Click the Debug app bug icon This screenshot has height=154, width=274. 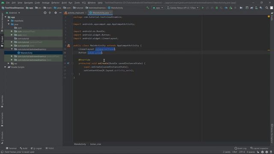[217, 8]
